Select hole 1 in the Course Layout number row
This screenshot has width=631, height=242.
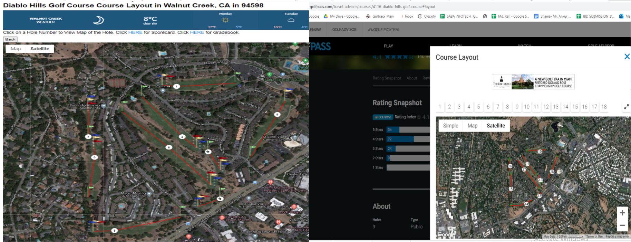tap(440, 107)
